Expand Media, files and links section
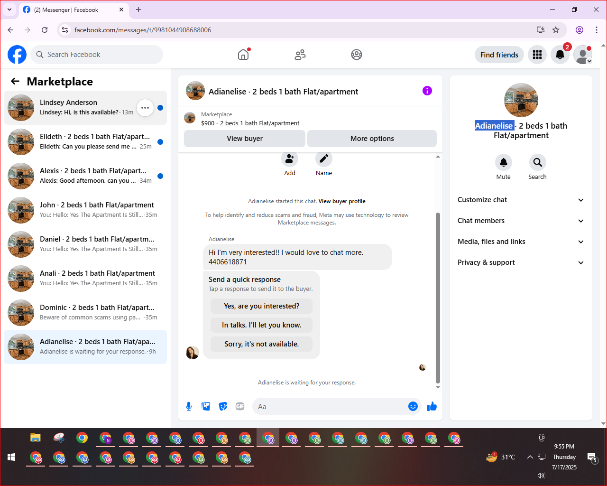607x486 pixels. pos(521,242)
